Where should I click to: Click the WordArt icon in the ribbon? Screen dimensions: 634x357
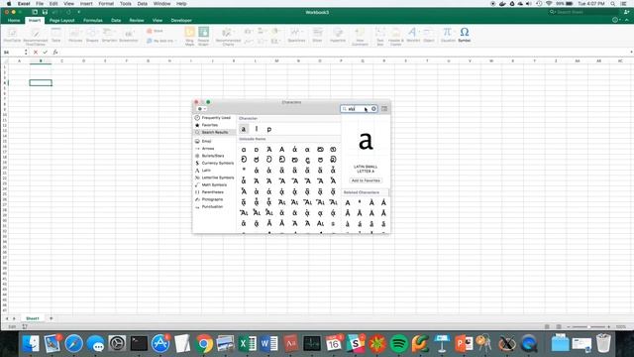(413, 35)
